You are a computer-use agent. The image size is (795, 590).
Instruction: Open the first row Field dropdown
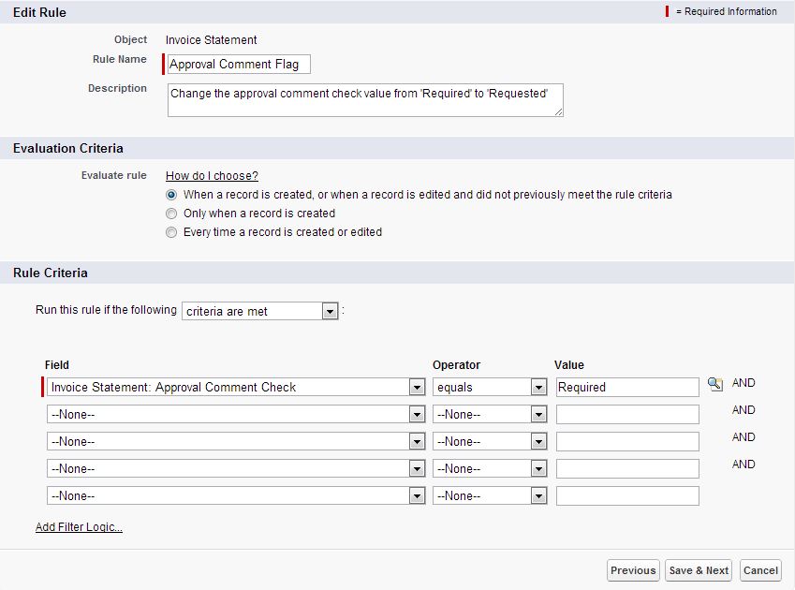(236, 387)
